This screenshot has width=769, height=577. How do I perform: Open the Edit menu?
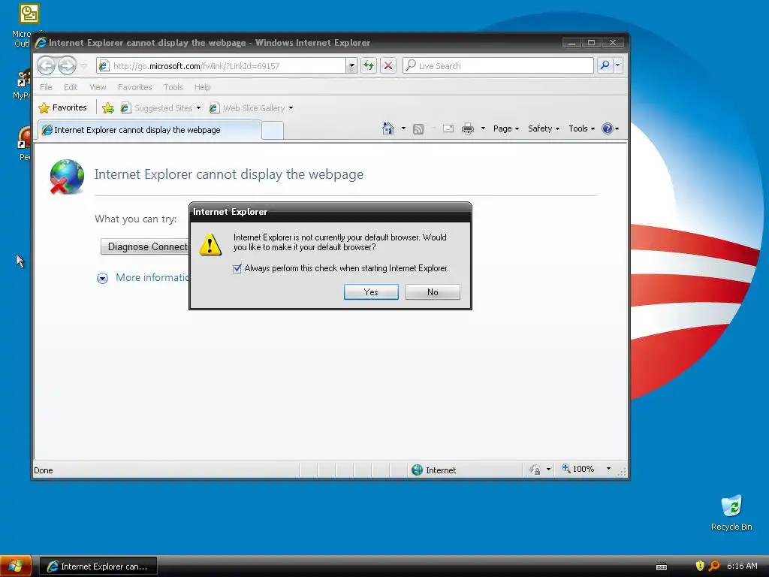point(71,87)
